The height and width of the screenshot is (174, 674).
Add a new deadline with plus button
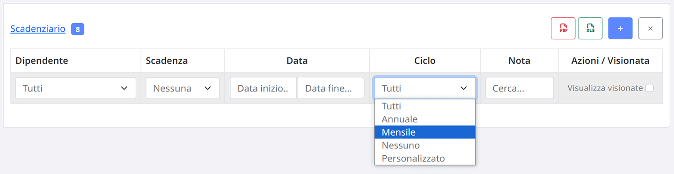620,28
